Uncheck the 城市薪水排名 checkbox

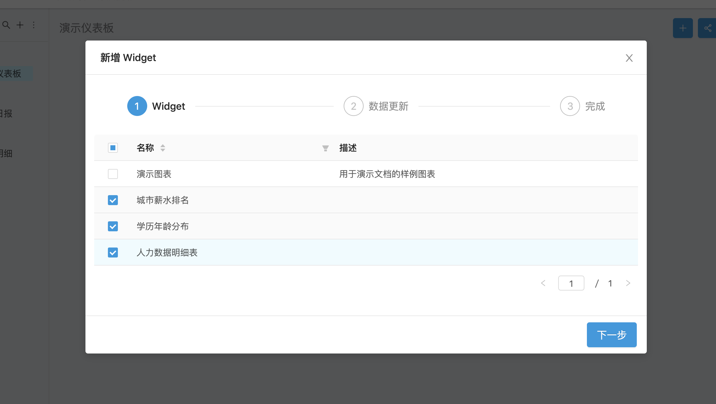pos(113,200)
